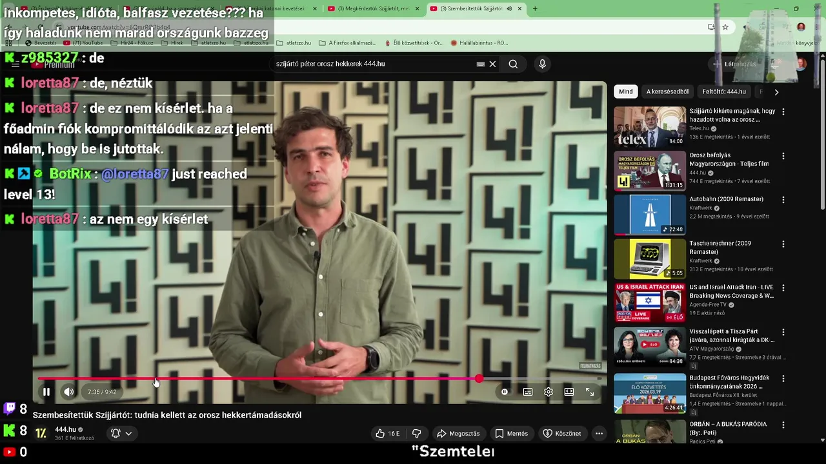Open options menu for Orosz befolyás video

click(783, 156)
